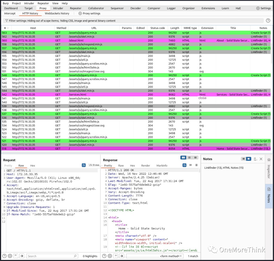
Task: Switch to top-bottom request/response layout
Action: click(x=189, y=158)
